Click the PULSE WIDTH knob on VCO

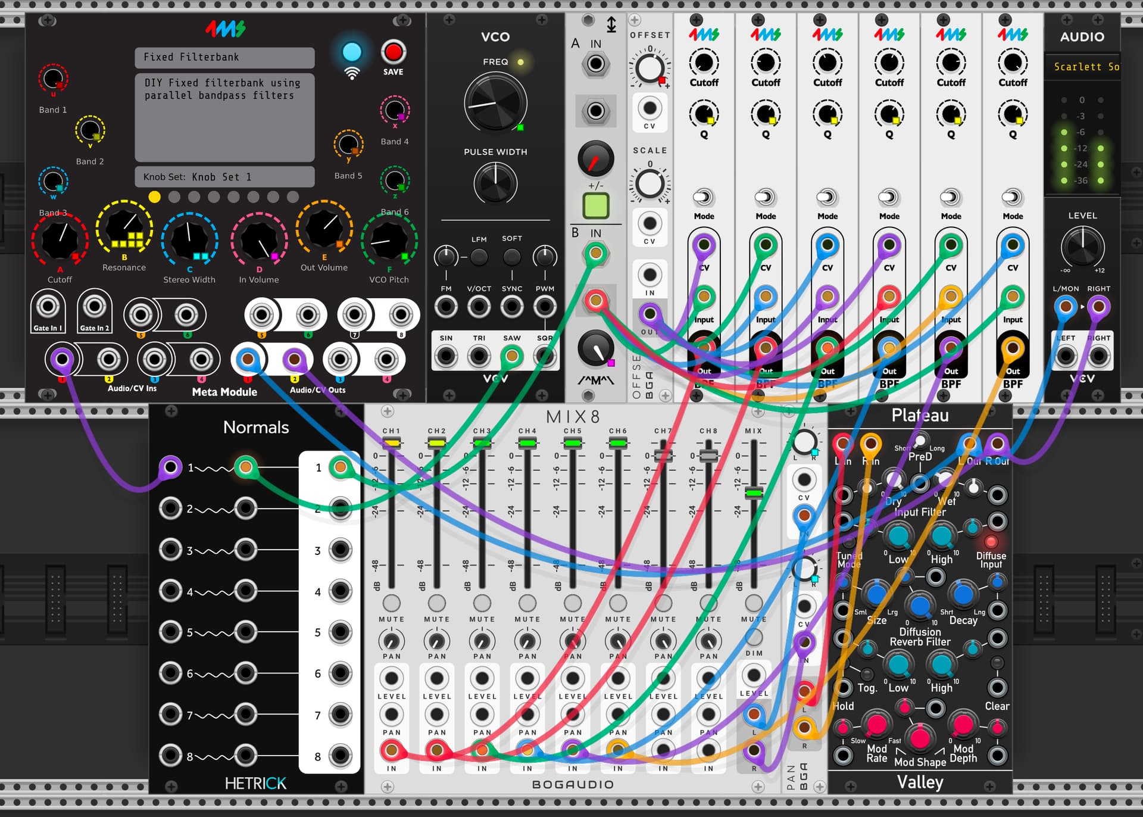(x=495, y=183)
